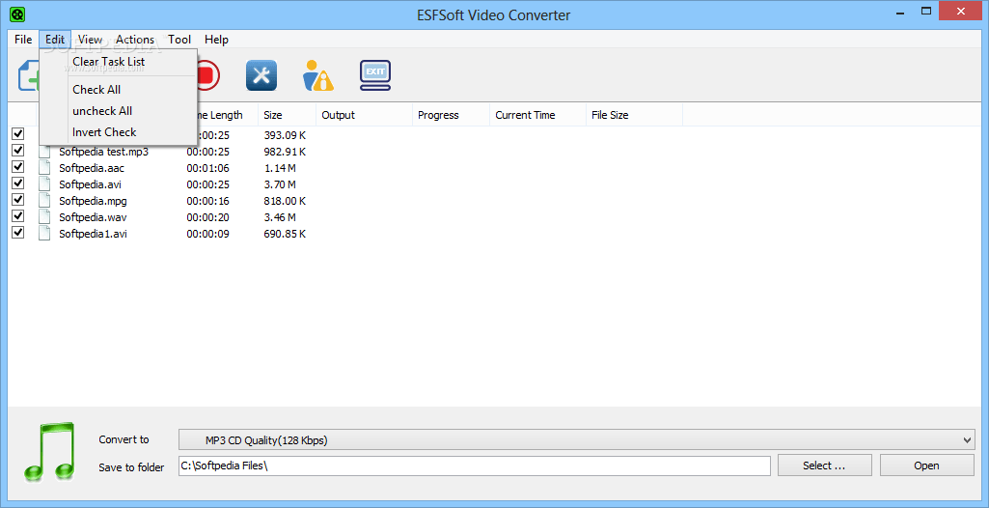This screenshot has width=989, height=508.
Task: Click the Progress column header
Action: (451, 115)
